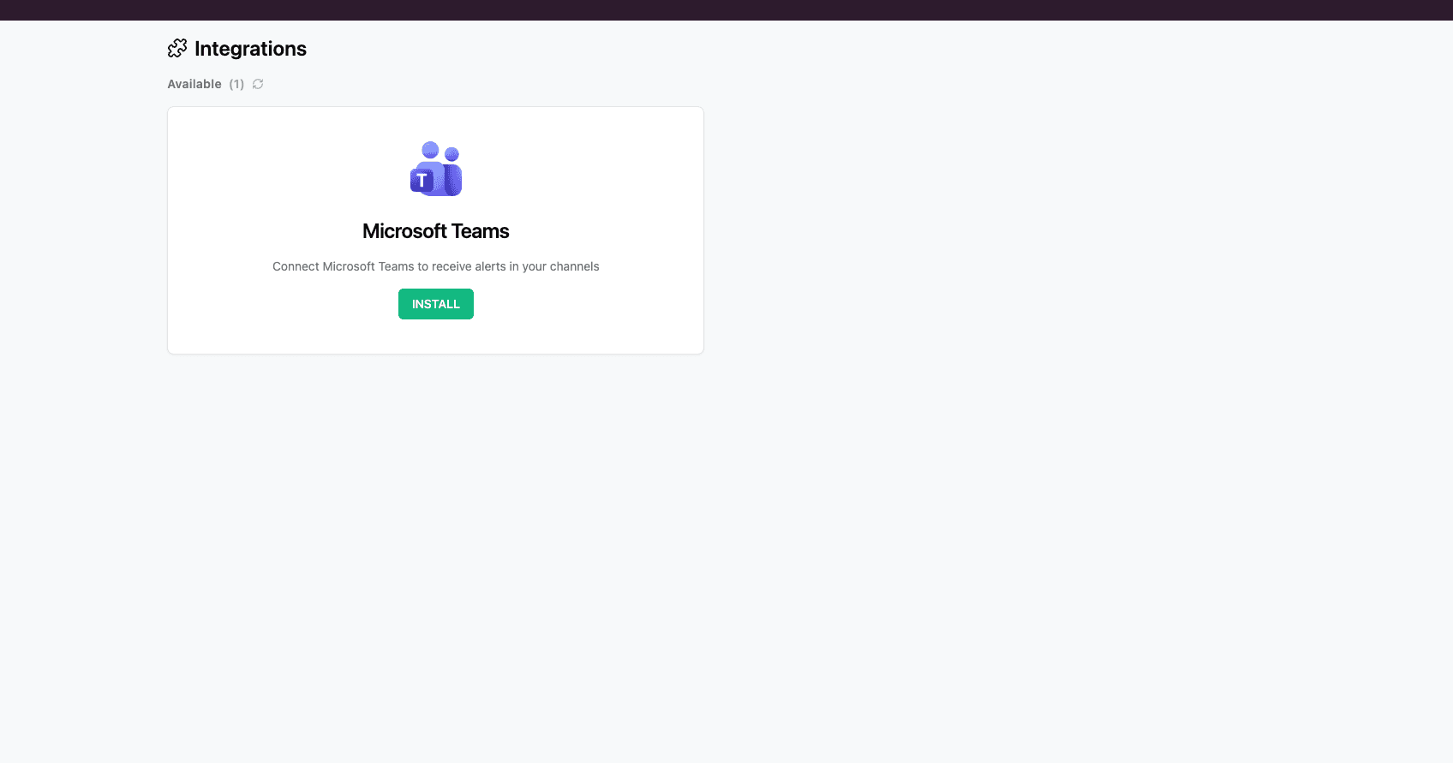Click the Integrations page heading

pyautogui.click(x=250, y=49)
